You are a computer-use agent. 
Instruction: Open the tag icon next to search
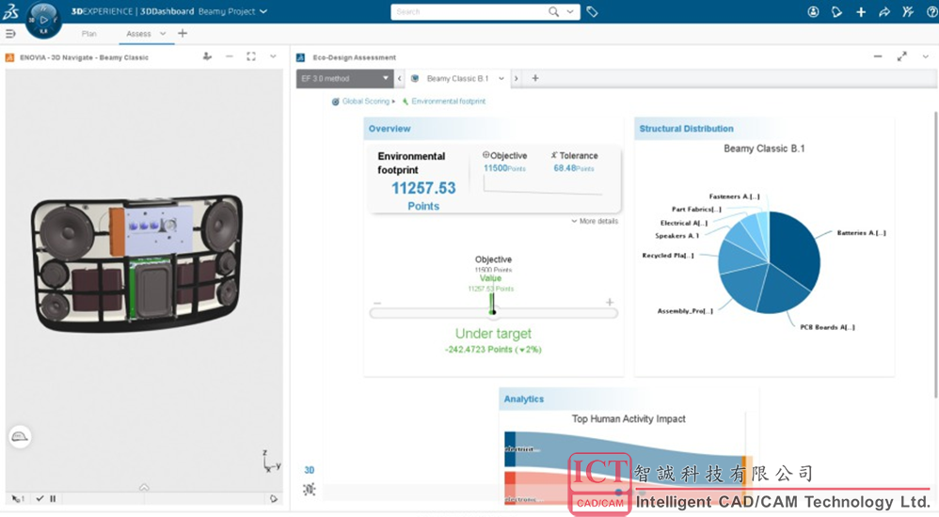(x=592, y=11)
